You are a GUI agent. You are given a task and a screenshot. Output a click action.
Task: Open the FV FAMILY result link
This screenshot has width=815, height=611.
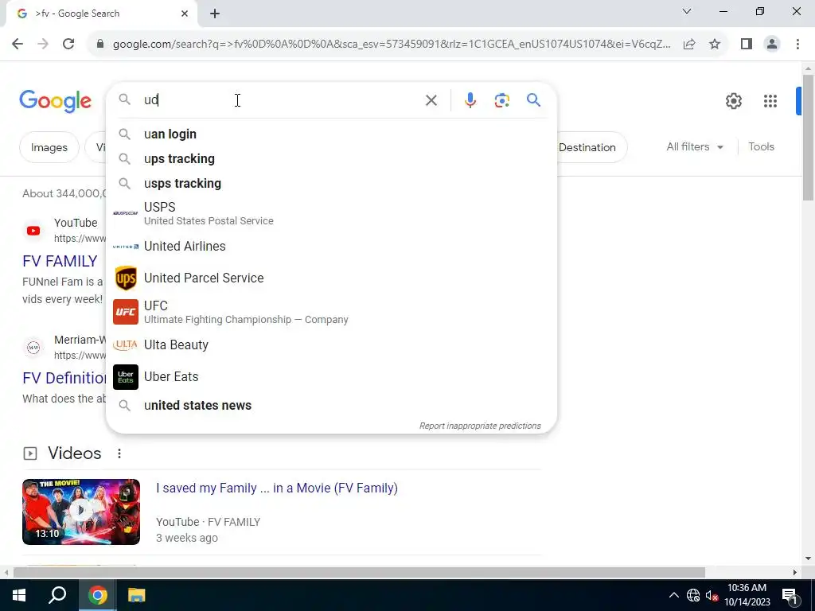click(x=60, y=261)
